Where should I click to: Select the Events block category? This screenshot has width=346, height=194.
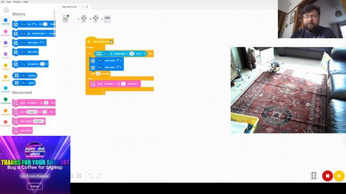(x=6, y=67)
